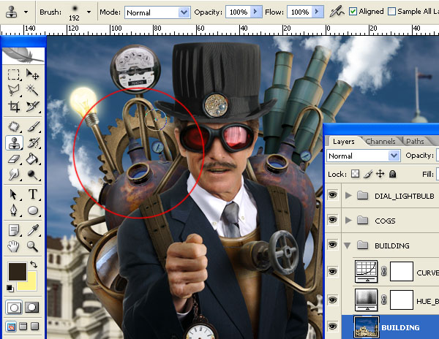439x339 pixels.
Task: Select the Zoom tool
Action: (x=32, y=246)
